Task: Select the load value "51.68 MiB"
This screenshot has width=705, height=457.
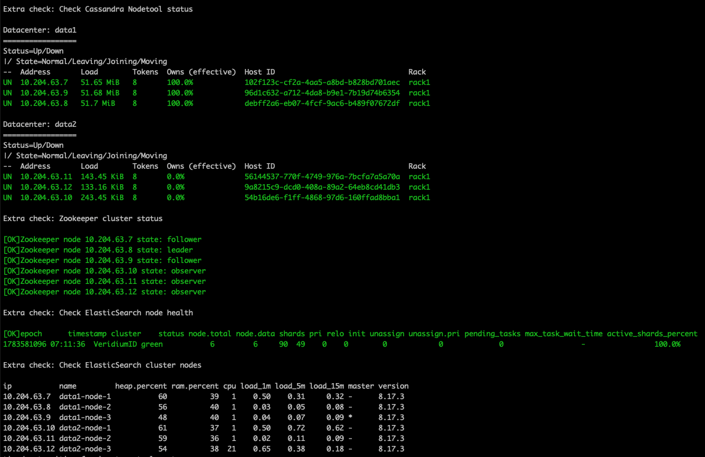Action: 100,93
